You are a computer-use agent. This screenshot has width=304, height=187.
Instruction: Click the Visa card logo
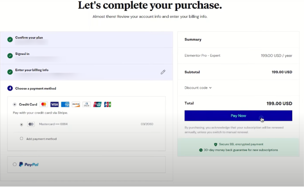[x=54, y=104]
